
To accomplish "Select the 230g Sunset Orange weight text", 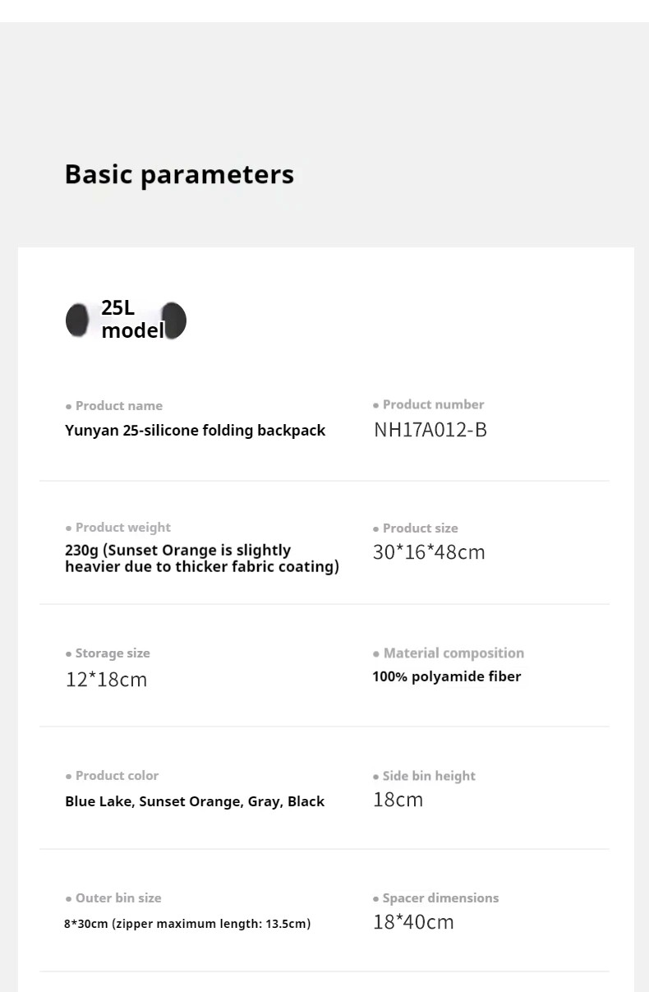I will point(202,559).
